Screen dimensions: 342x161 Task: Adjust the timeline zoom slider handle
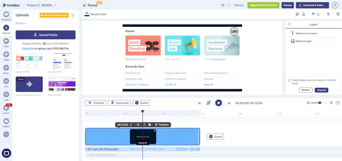pyautogui.click(x=320, y=103)
